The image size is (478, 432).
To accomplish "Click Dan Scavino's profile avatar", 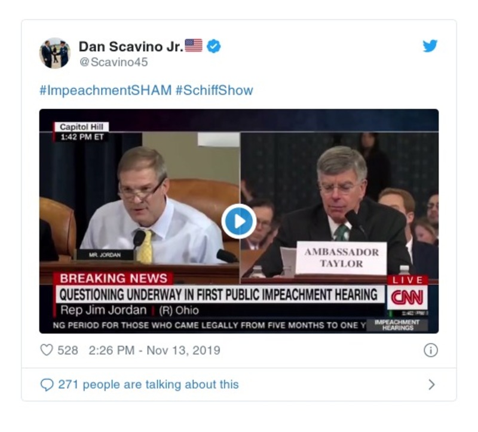I will pyautogui.click(x=55, y=53).
